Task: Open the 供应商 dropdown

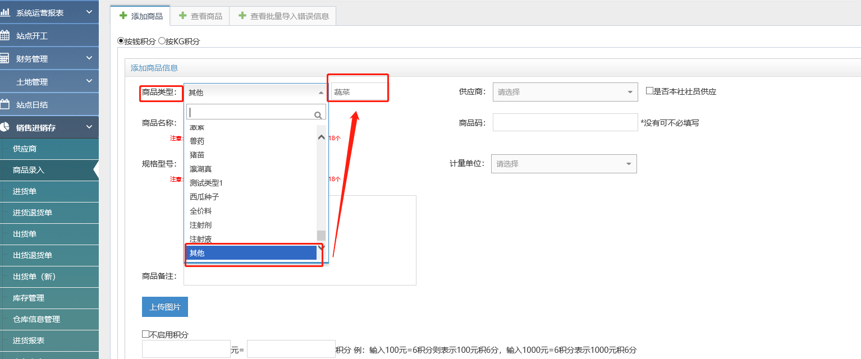Action: point(565,92)
